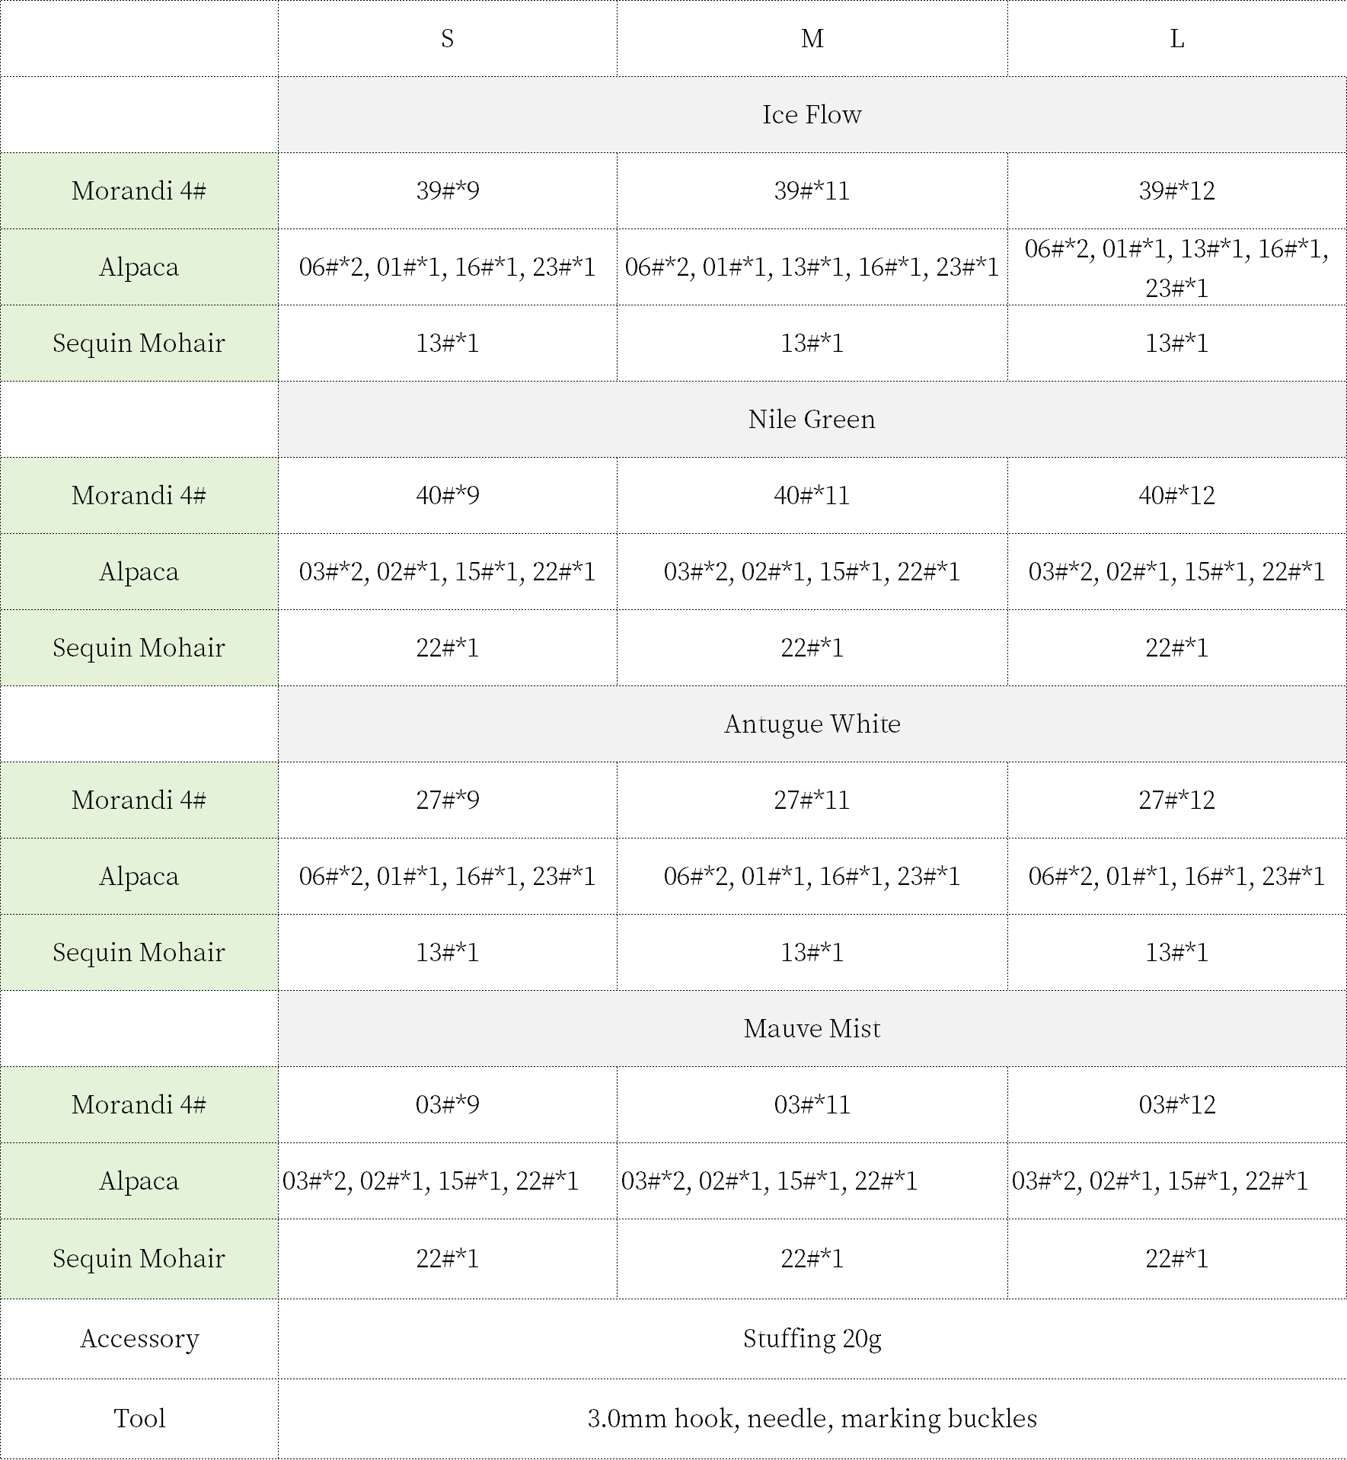Viewport: 1347px width, 1460px height.
Task: Click the cell containing 39#*11
Action: click(812, 190)
